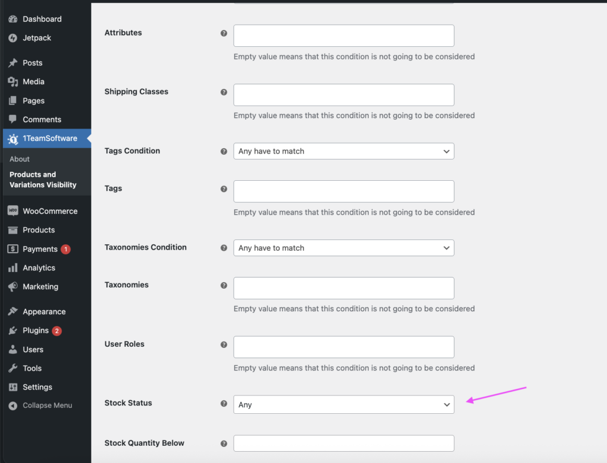Click the Posts pushpin icon
Screen dimensions: 607x463
tap(13, 63)
